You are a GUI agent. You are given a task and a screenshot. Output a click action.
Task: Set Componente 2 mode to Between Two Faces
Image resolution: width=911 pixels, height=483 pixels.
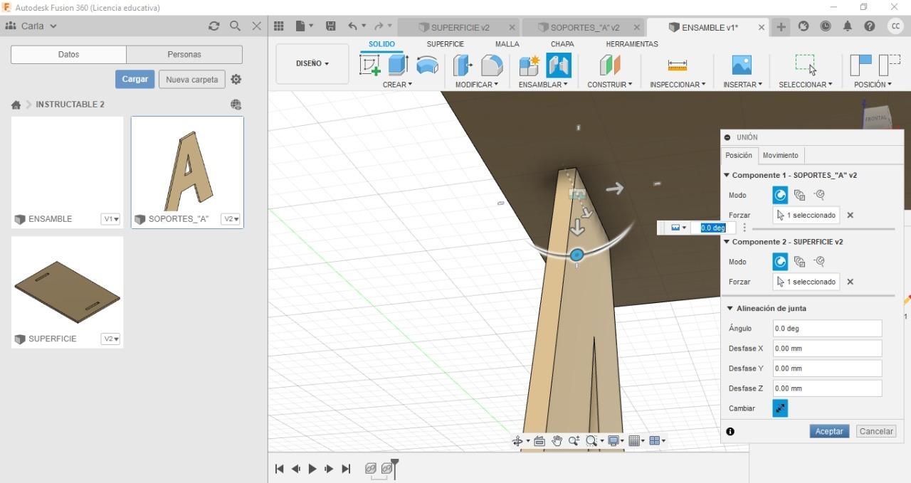(799, 262)
